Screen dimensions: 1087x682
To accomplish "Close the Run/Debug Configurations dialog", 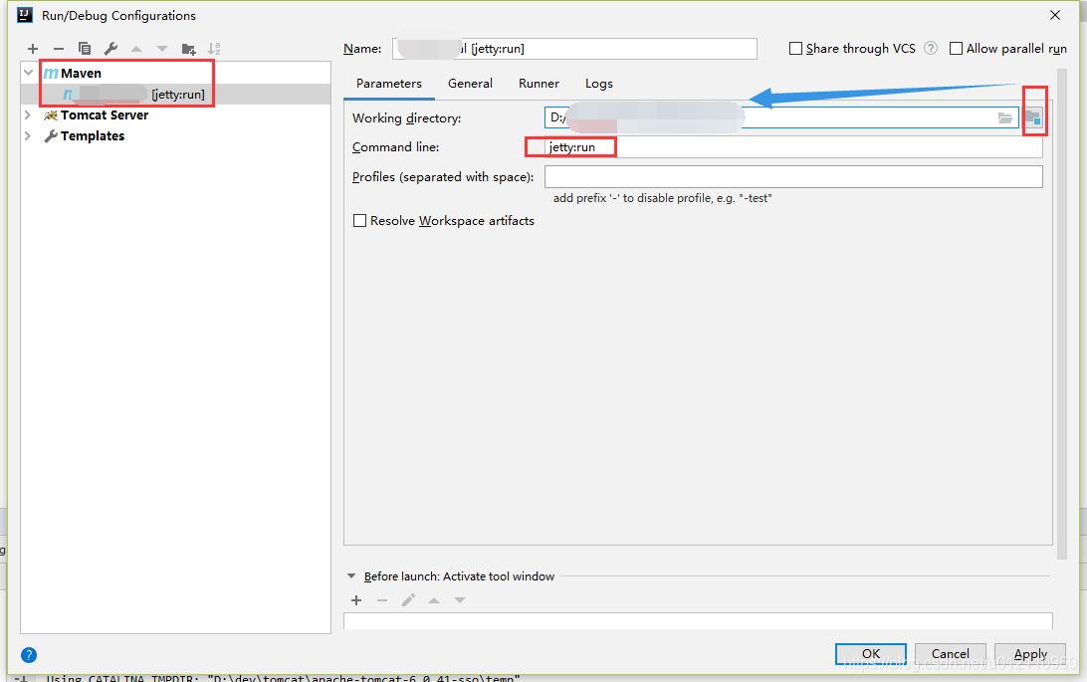I will tap(1055, 15).
